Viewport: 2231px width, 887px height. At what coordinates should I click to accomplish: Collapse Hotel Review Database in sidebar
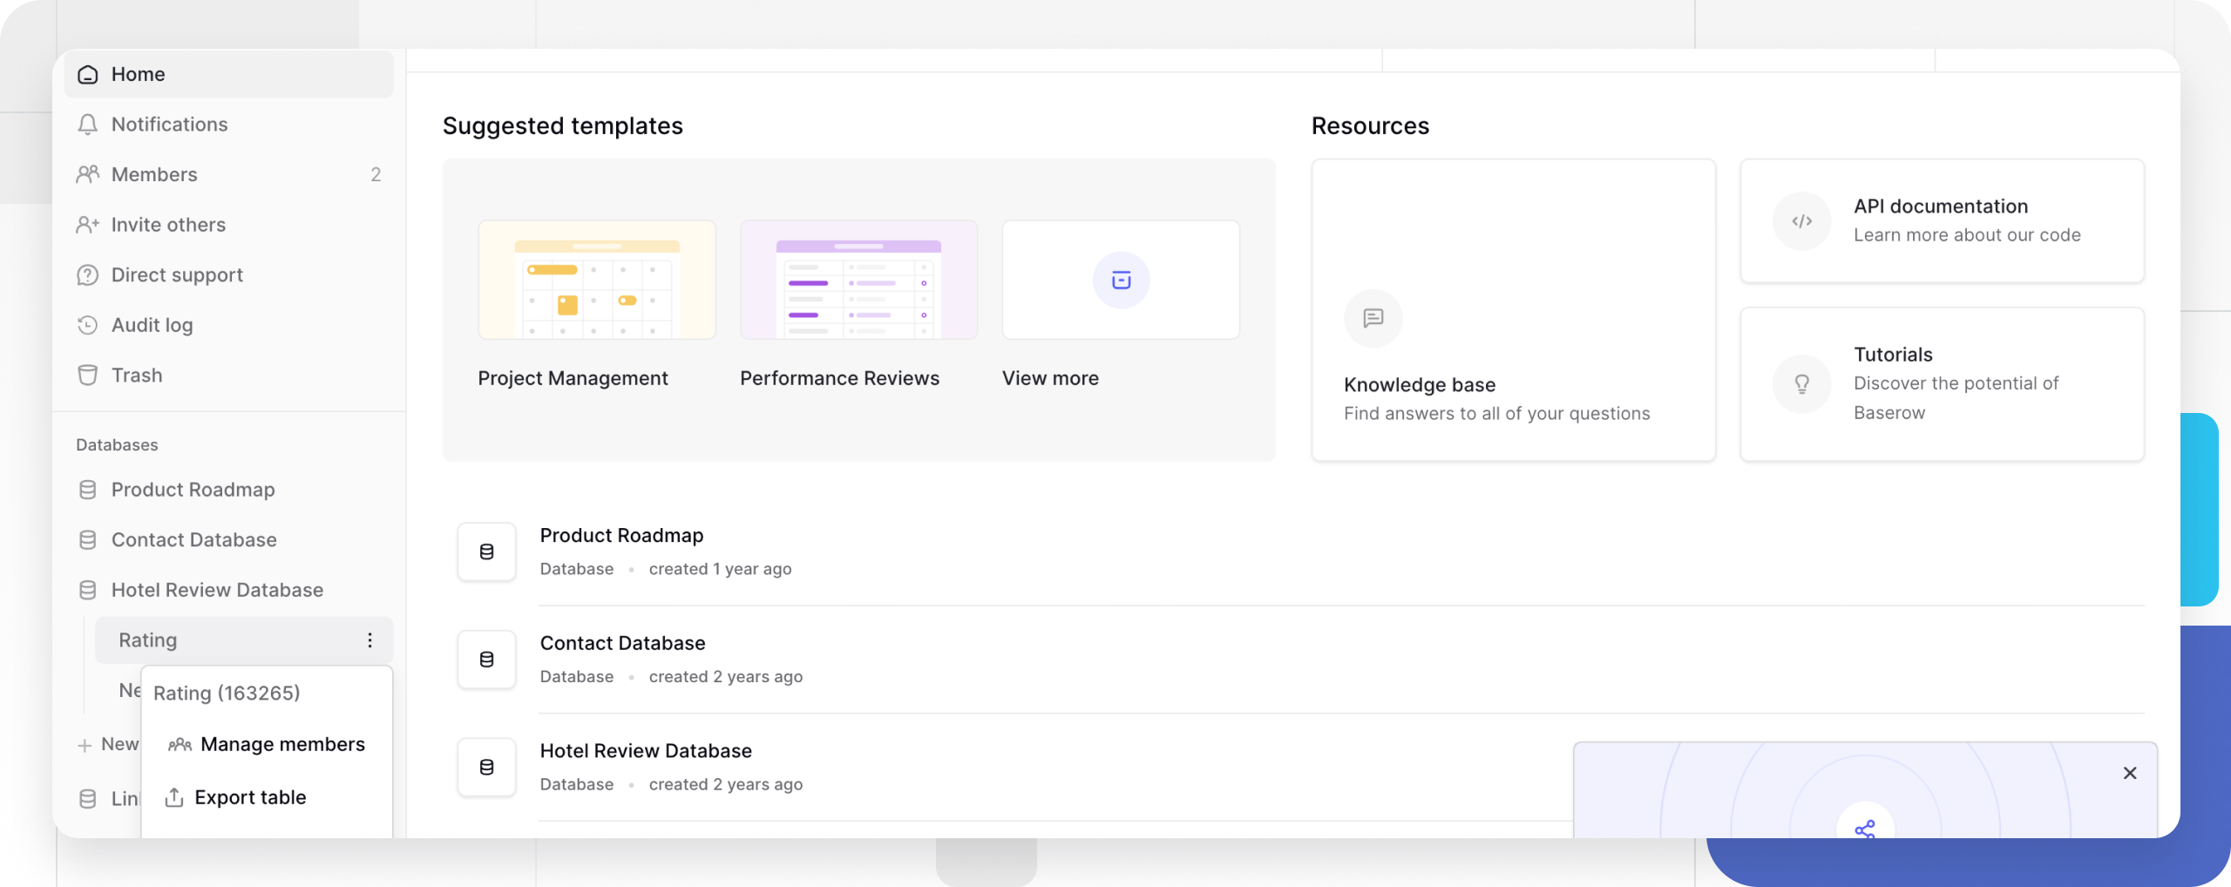pyautogui.click(x=217, y=591)
